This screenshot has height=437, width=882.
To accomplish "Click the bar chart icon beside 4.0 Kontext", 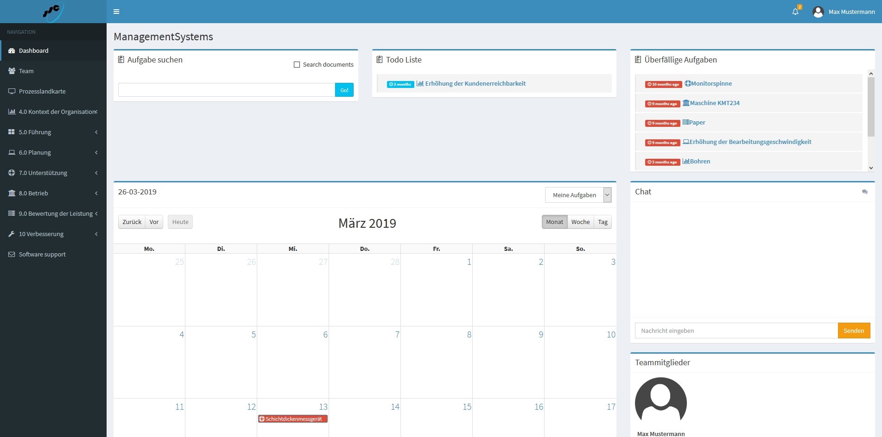I will (12, 112).
